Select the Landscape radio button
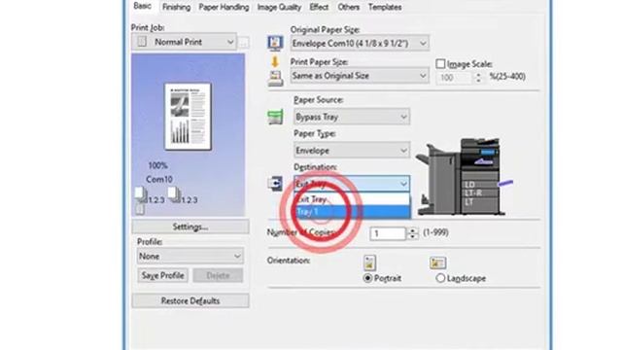Viewport: 622px width, 350px height. (440, 278)
